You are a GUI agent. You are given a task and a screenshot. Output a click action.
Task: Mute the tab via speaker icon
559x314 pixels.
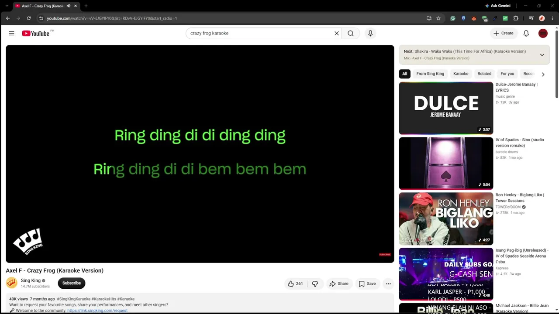click(x=69, y=6)
